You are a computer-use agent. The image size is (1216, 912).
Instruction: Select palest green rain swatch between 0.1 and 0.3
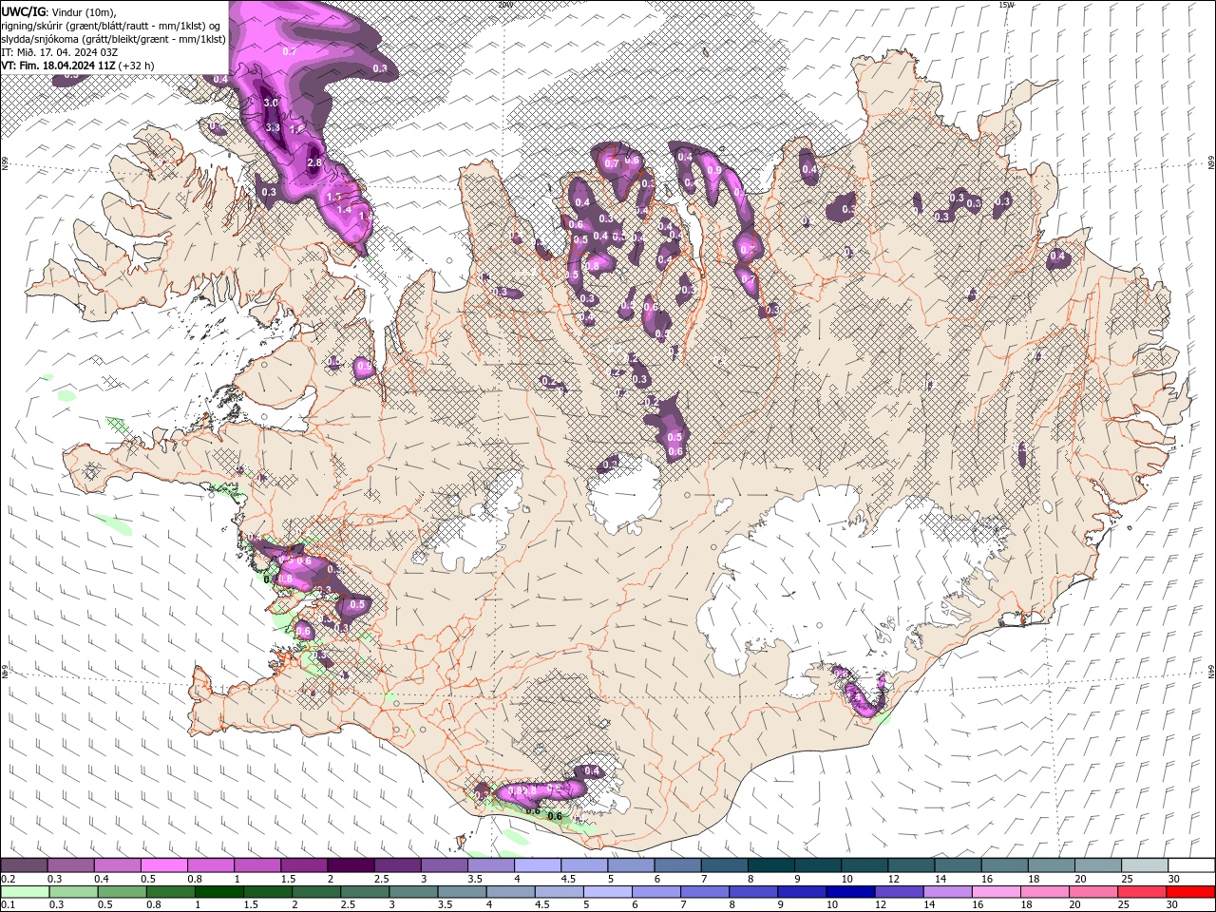tap(25, 891)
